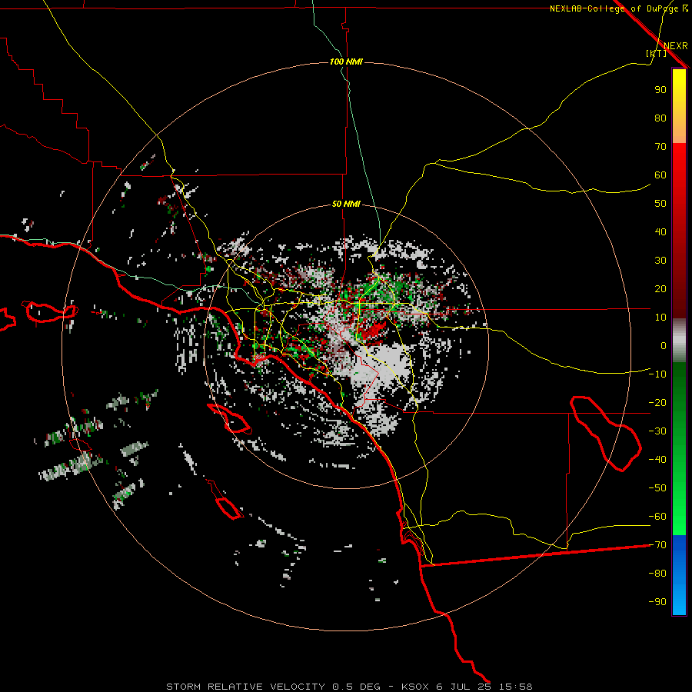The height and width of the screenshot is (692, 692).
Task: Click the 80 value on the velocity scale
Action: coord(660,118)
